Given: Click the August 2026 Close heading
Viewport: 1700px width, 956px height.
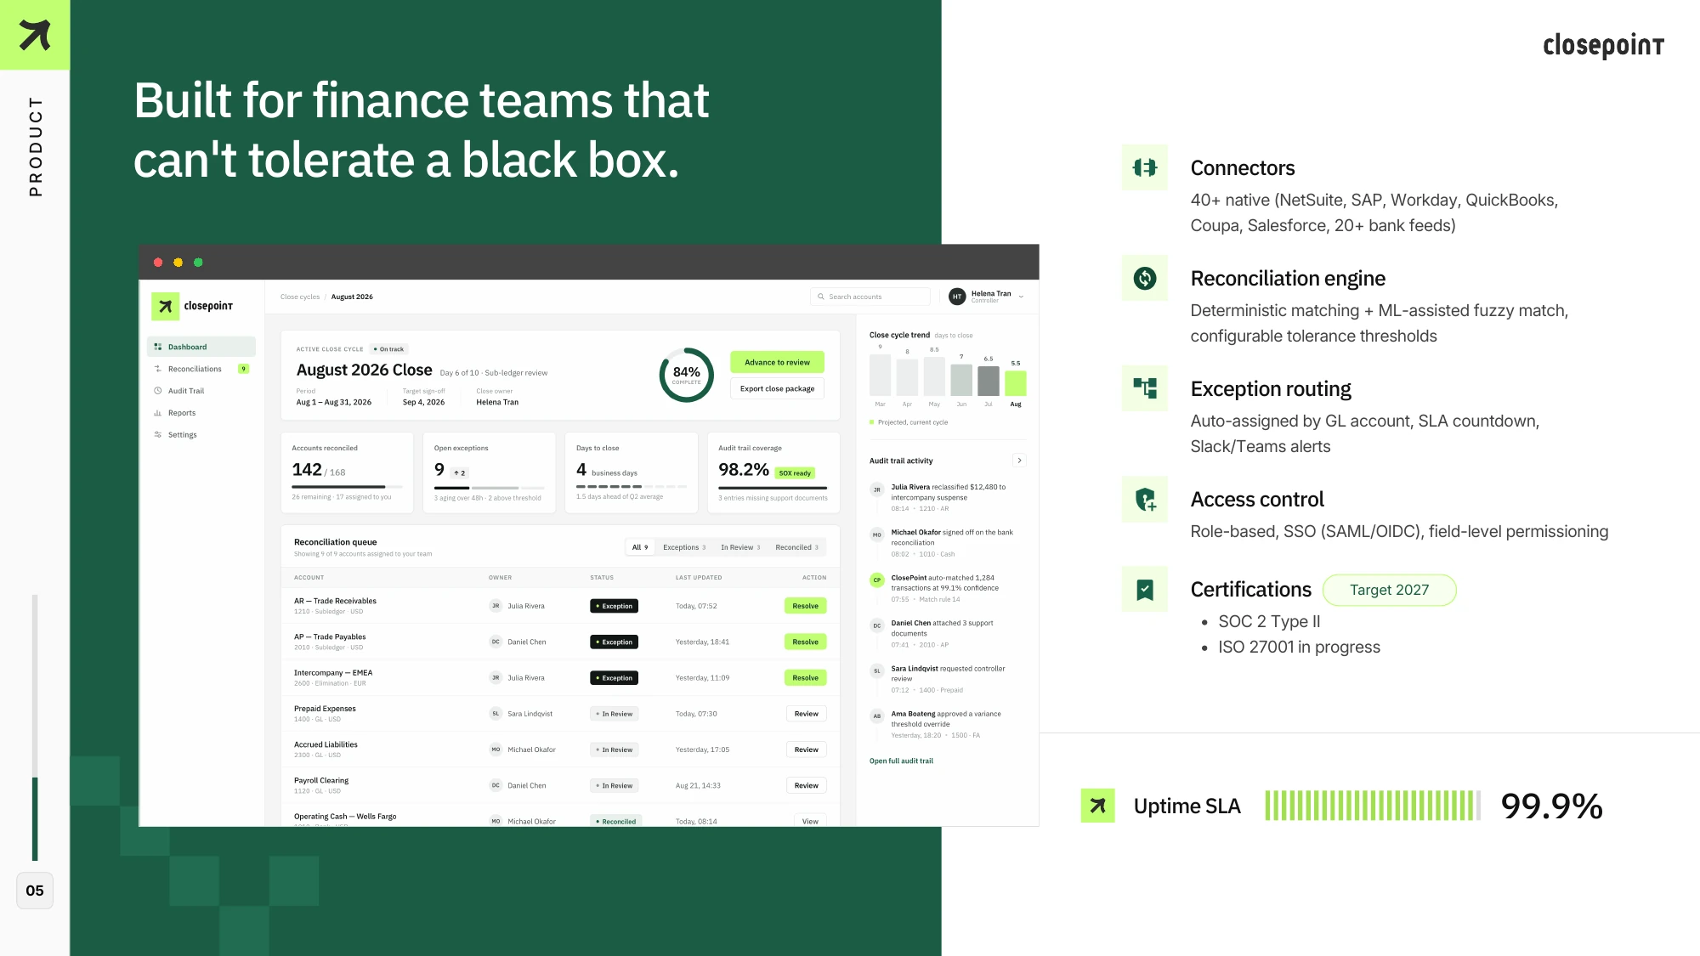Looking at the screenshot, I should point(364,370).
